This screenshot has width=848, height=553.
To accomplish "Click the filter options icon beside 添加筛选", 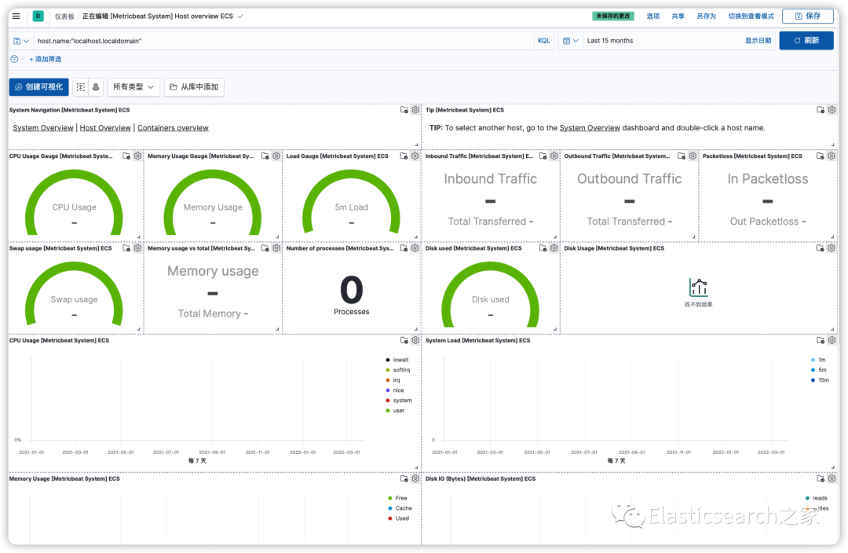I will 15,59.
